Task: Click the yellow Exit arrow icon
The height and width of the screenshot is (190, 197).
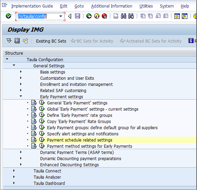Action: click(97, 16)
